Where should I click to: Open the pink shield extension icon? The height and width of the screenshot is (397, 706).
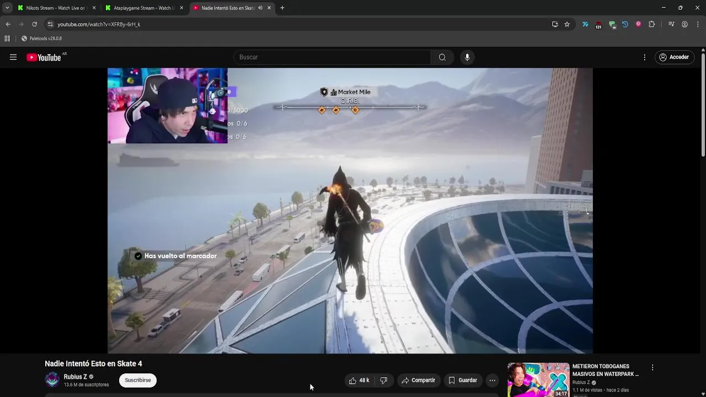(638, 24)
